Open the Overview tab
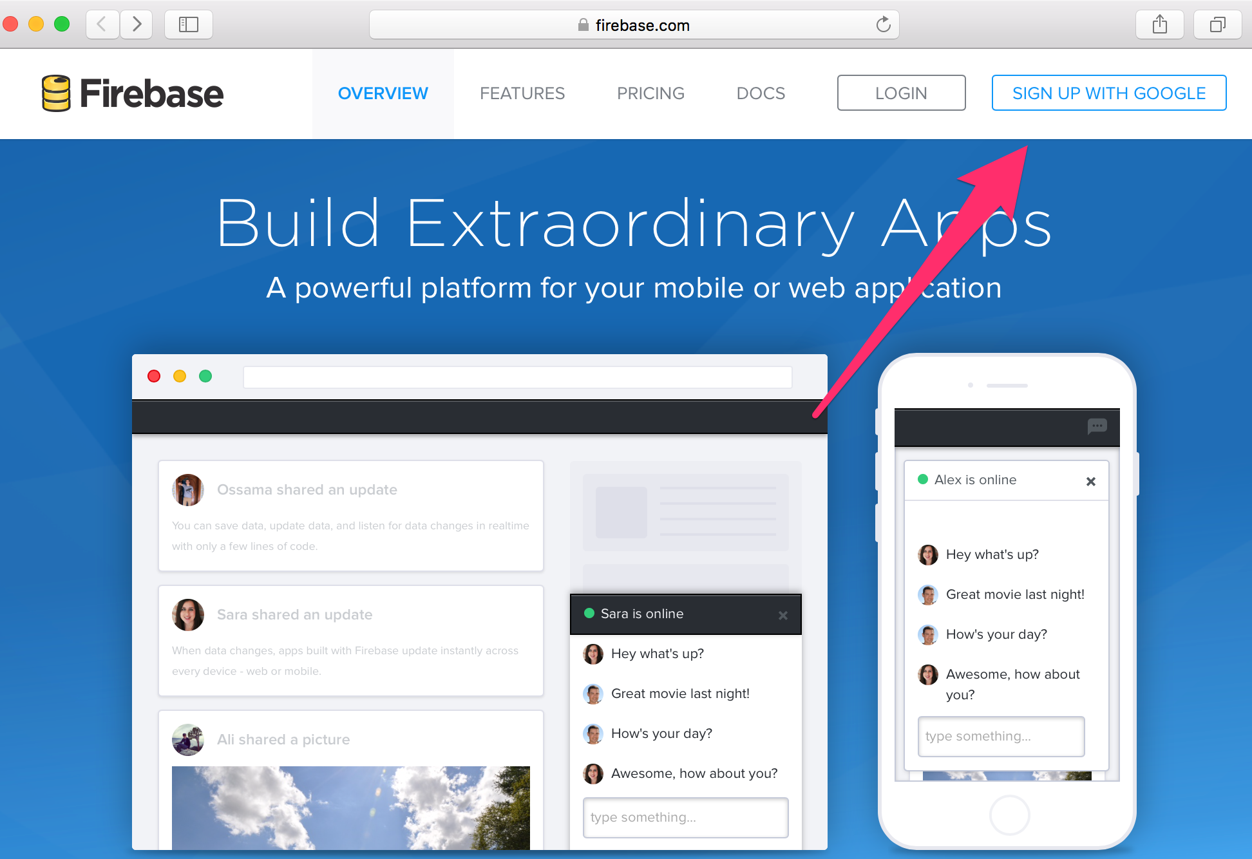Viewport: 1252px width, 859px height. (383, 93)
